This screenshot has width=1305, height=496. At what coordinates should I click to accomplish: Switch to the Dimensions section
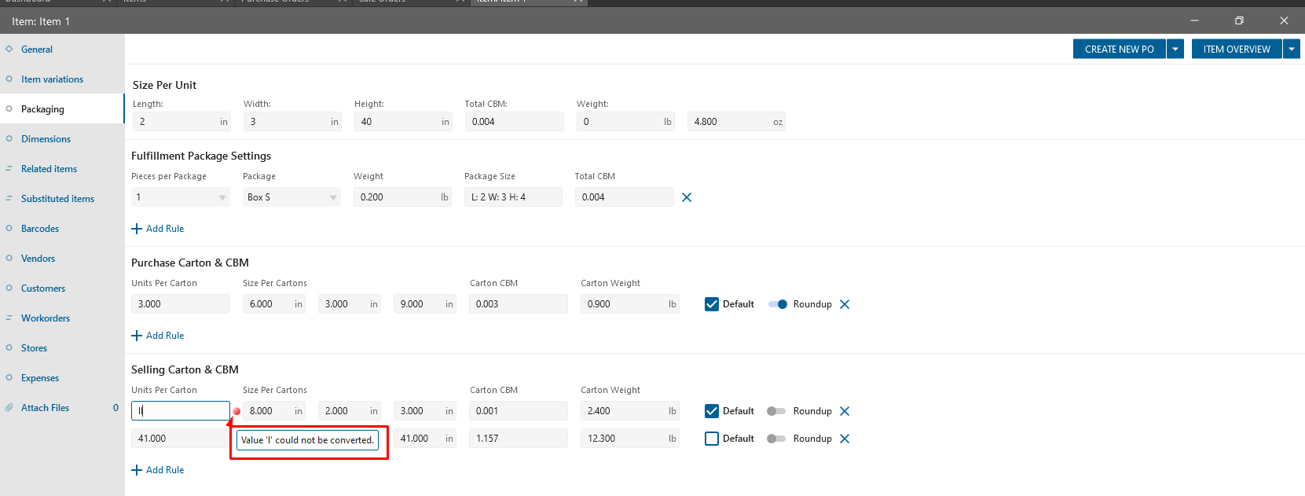(46, 139)
